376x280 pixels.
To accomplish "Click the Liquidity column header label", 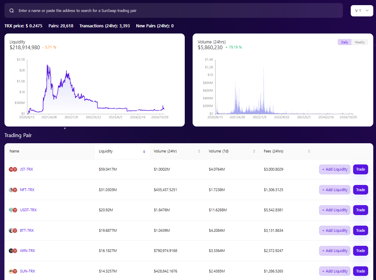I will (106, 151).
